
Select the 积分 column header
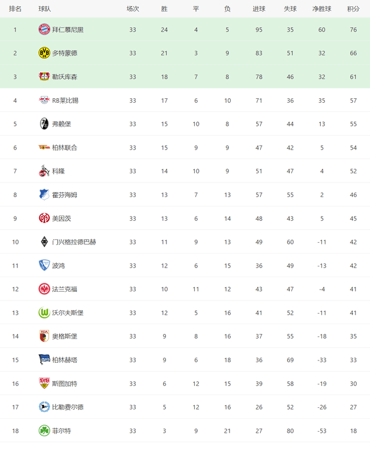[353, 9]
